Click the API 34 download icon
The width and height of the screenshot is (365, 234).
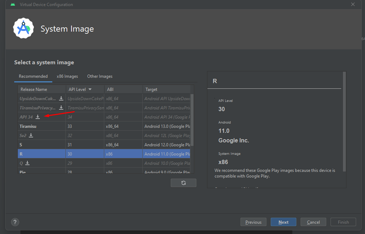pyautogui.click(x=37, y=117)
